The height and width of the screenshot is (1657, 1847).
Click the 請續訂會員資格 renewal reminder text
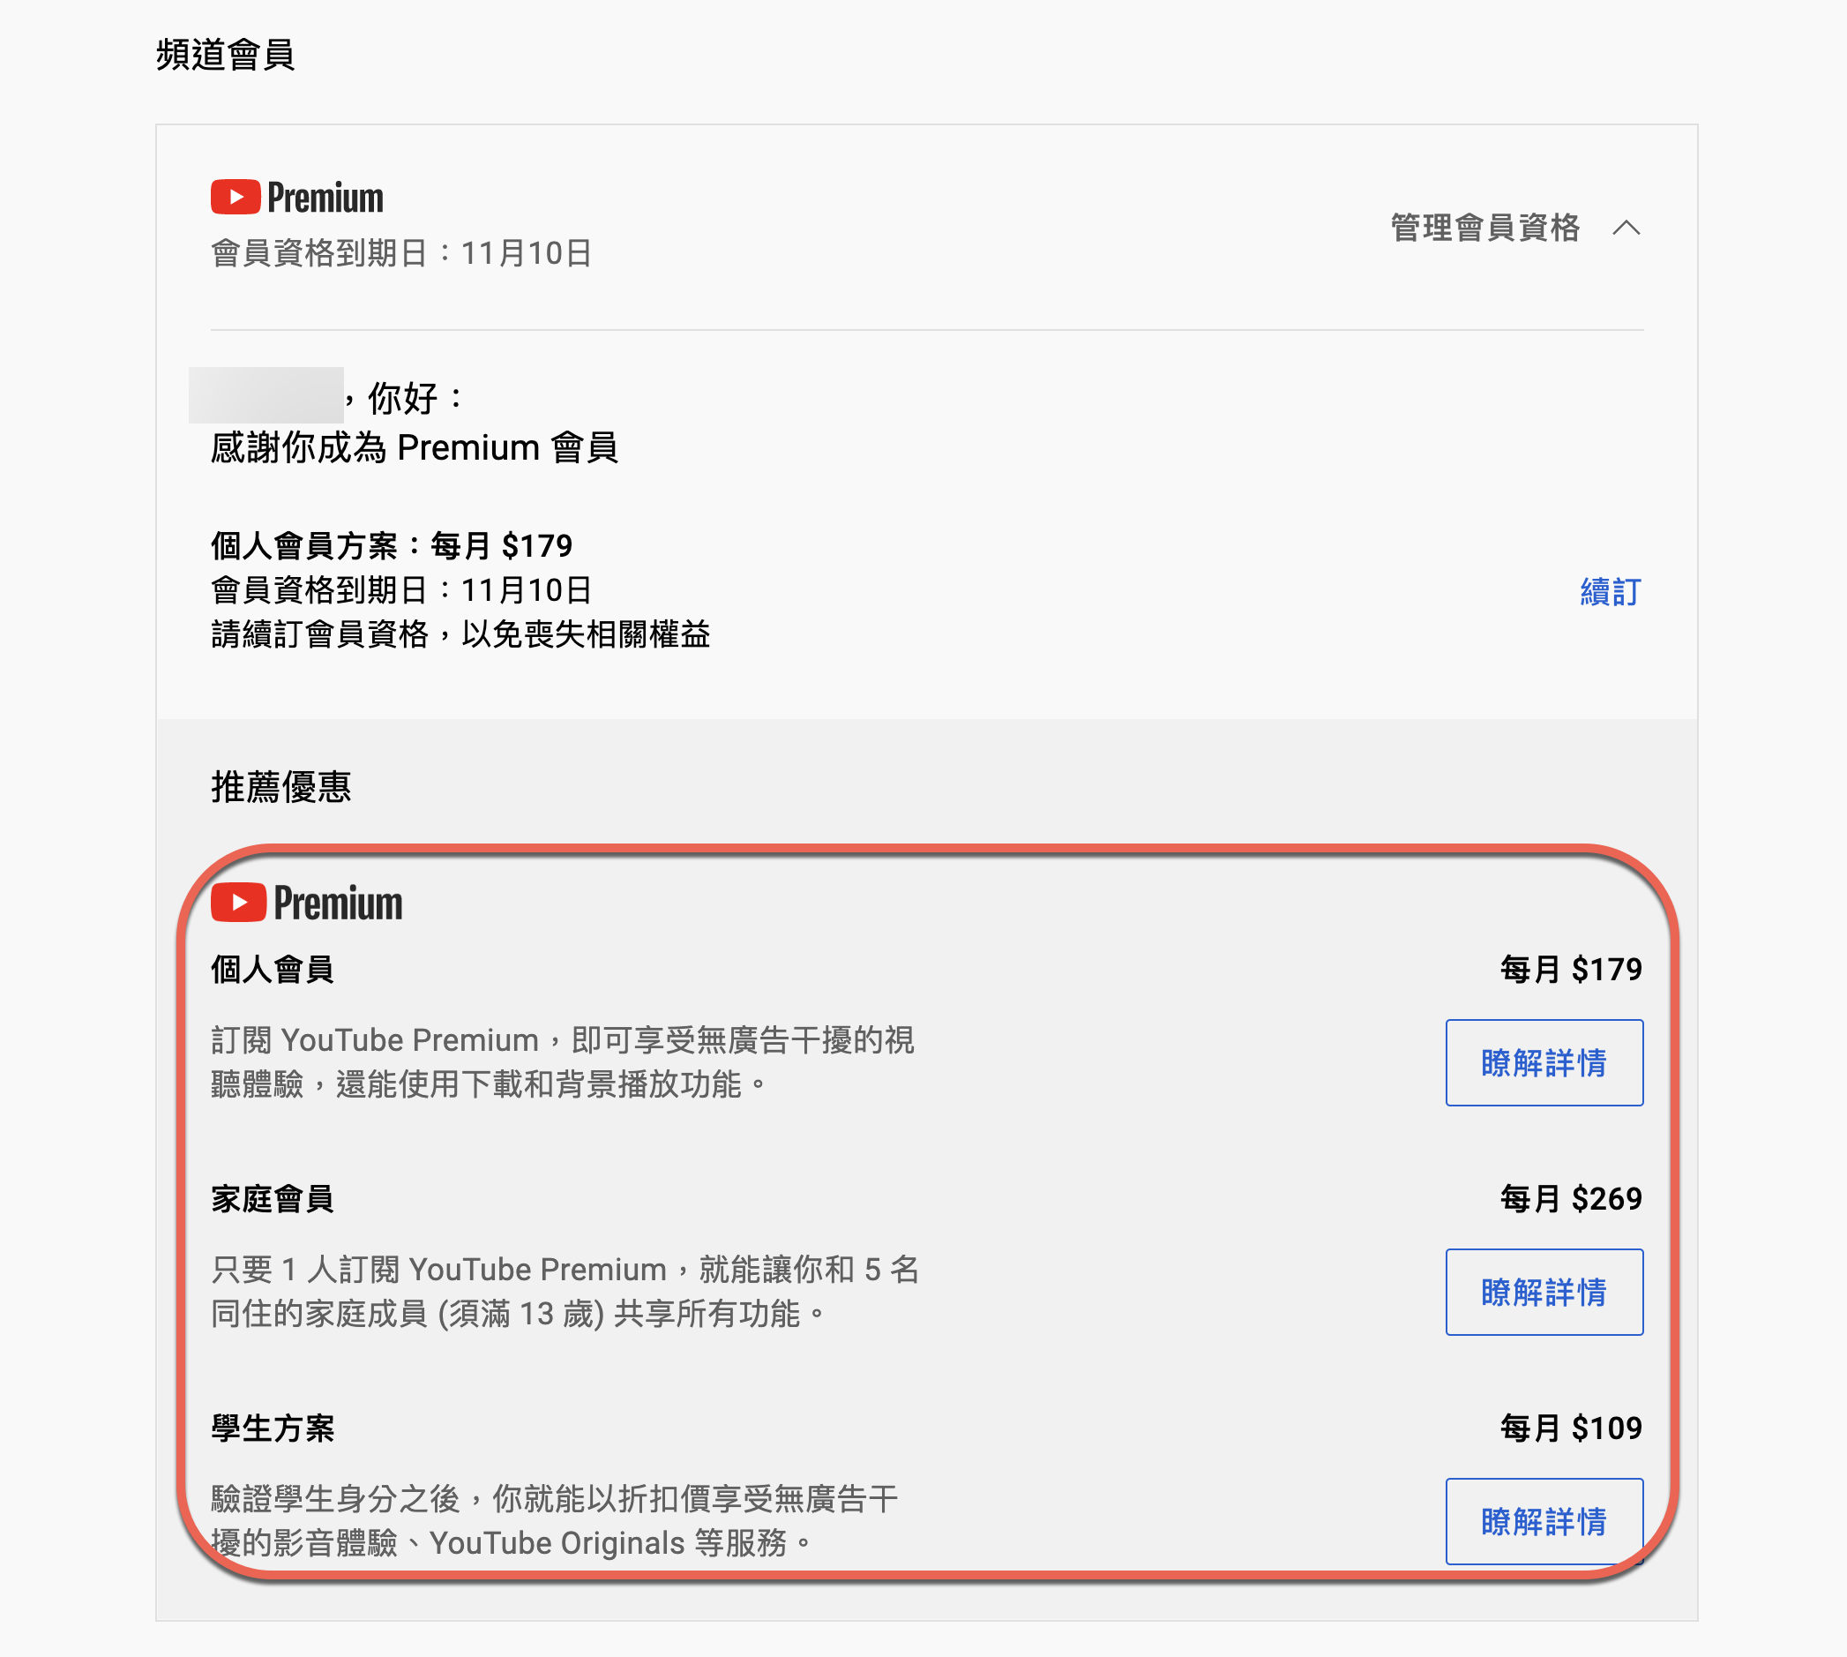[460, 634]
